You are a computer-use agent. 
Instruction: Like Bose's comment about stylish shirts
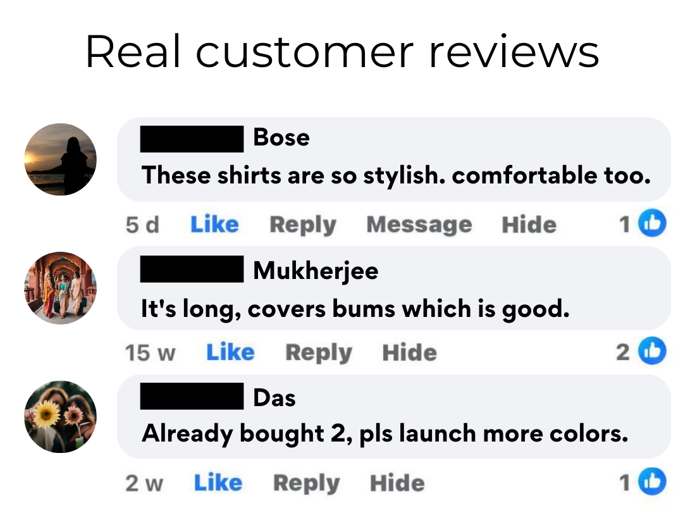[x=215, y=225]
